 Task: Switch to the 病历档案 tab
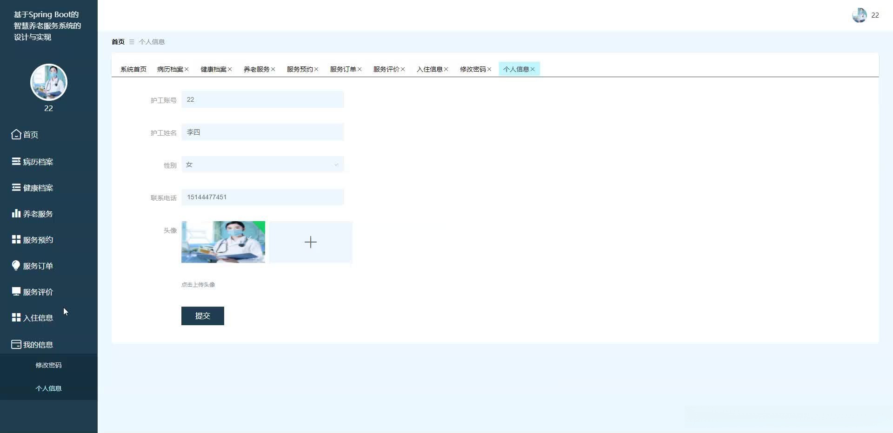[x=170, y=69]
